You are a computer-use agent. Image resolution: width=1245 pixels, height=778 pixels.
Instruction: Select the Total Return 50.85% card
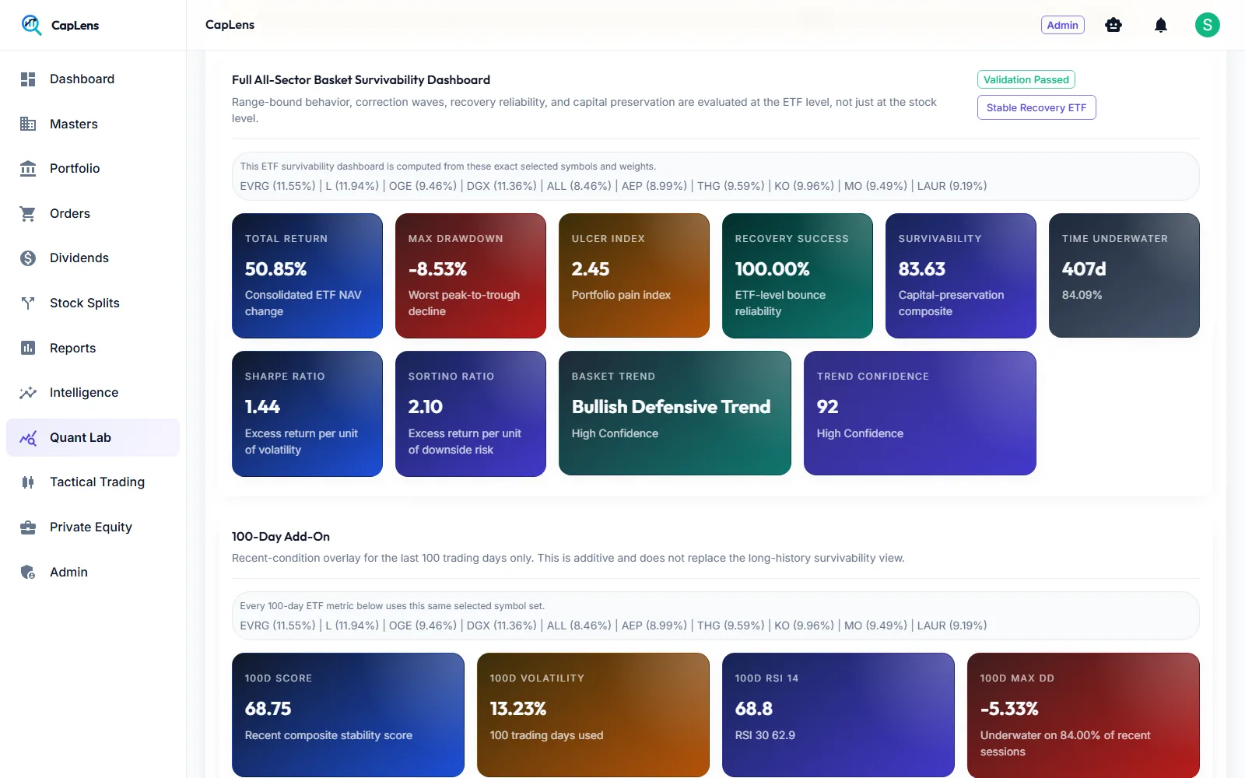point(307,275)
